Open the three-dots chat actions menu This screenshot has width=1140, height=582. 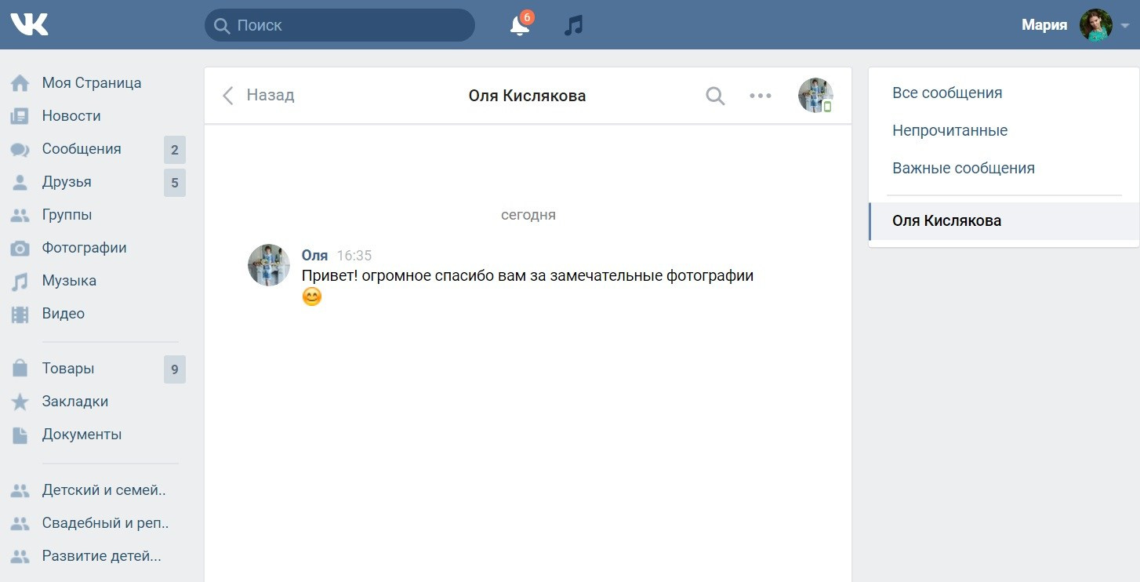pos(760,96)
